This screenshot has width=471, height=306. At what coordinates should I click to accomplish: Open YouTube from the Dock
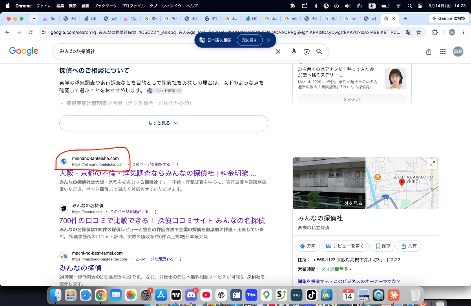(206, 295)
